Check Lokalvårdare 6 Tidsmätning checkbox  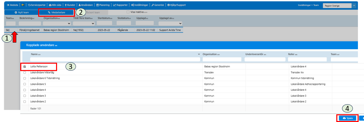pyautogui.click(x=25, y=78)
